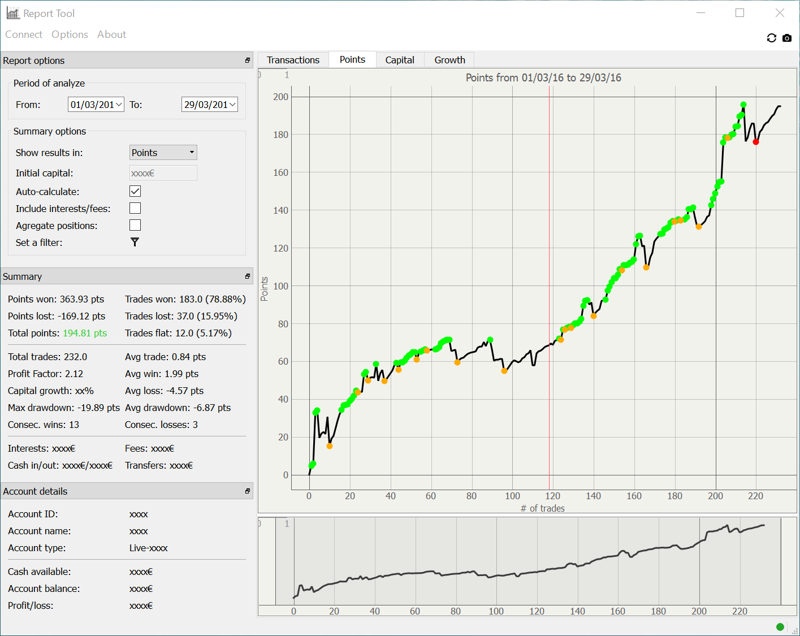
Task: Click the Initial capital input field
Action: click(163, 173)
